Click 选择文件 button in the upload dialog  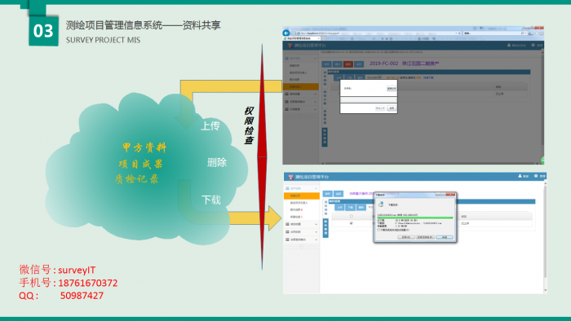[x=392, y=88]
